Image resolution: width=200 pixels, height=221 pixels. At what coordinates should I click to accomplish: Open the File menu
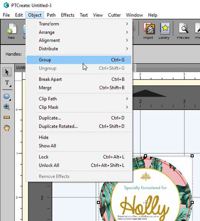6,15
